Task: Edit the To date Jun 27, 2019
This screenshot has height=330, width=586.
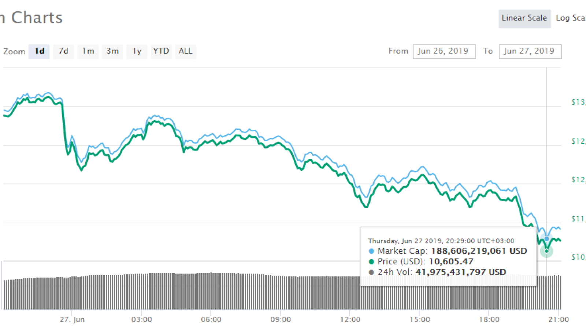Action: 530,51
